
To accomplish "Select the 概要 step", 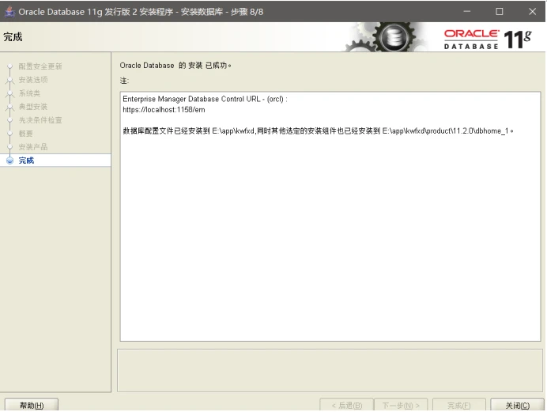I will coord(26,134).
